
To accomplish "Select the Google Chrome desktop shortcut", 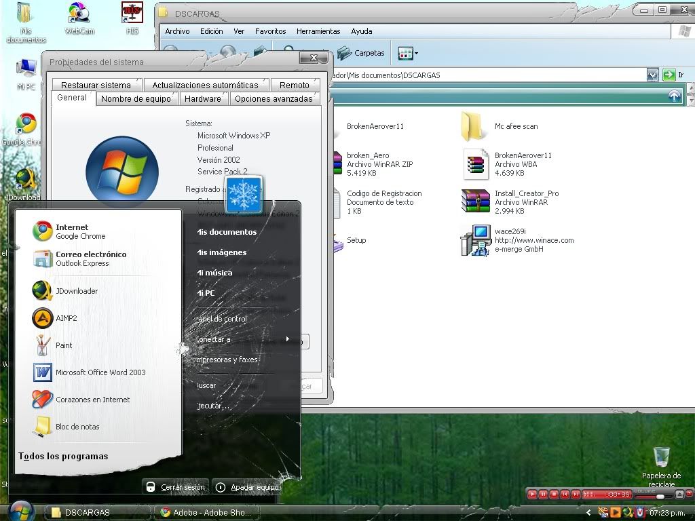I will (26, 130).
